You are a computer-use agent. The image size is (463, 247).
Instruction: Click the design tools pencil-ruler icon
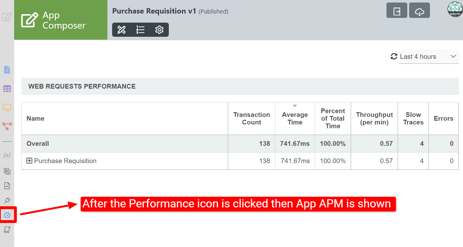click(122, 30)
